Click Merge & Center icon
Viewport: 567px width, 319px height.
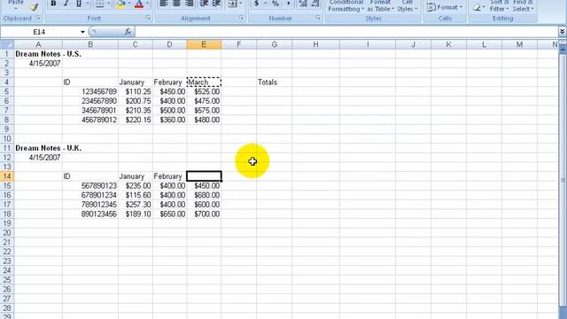(232, 4)
